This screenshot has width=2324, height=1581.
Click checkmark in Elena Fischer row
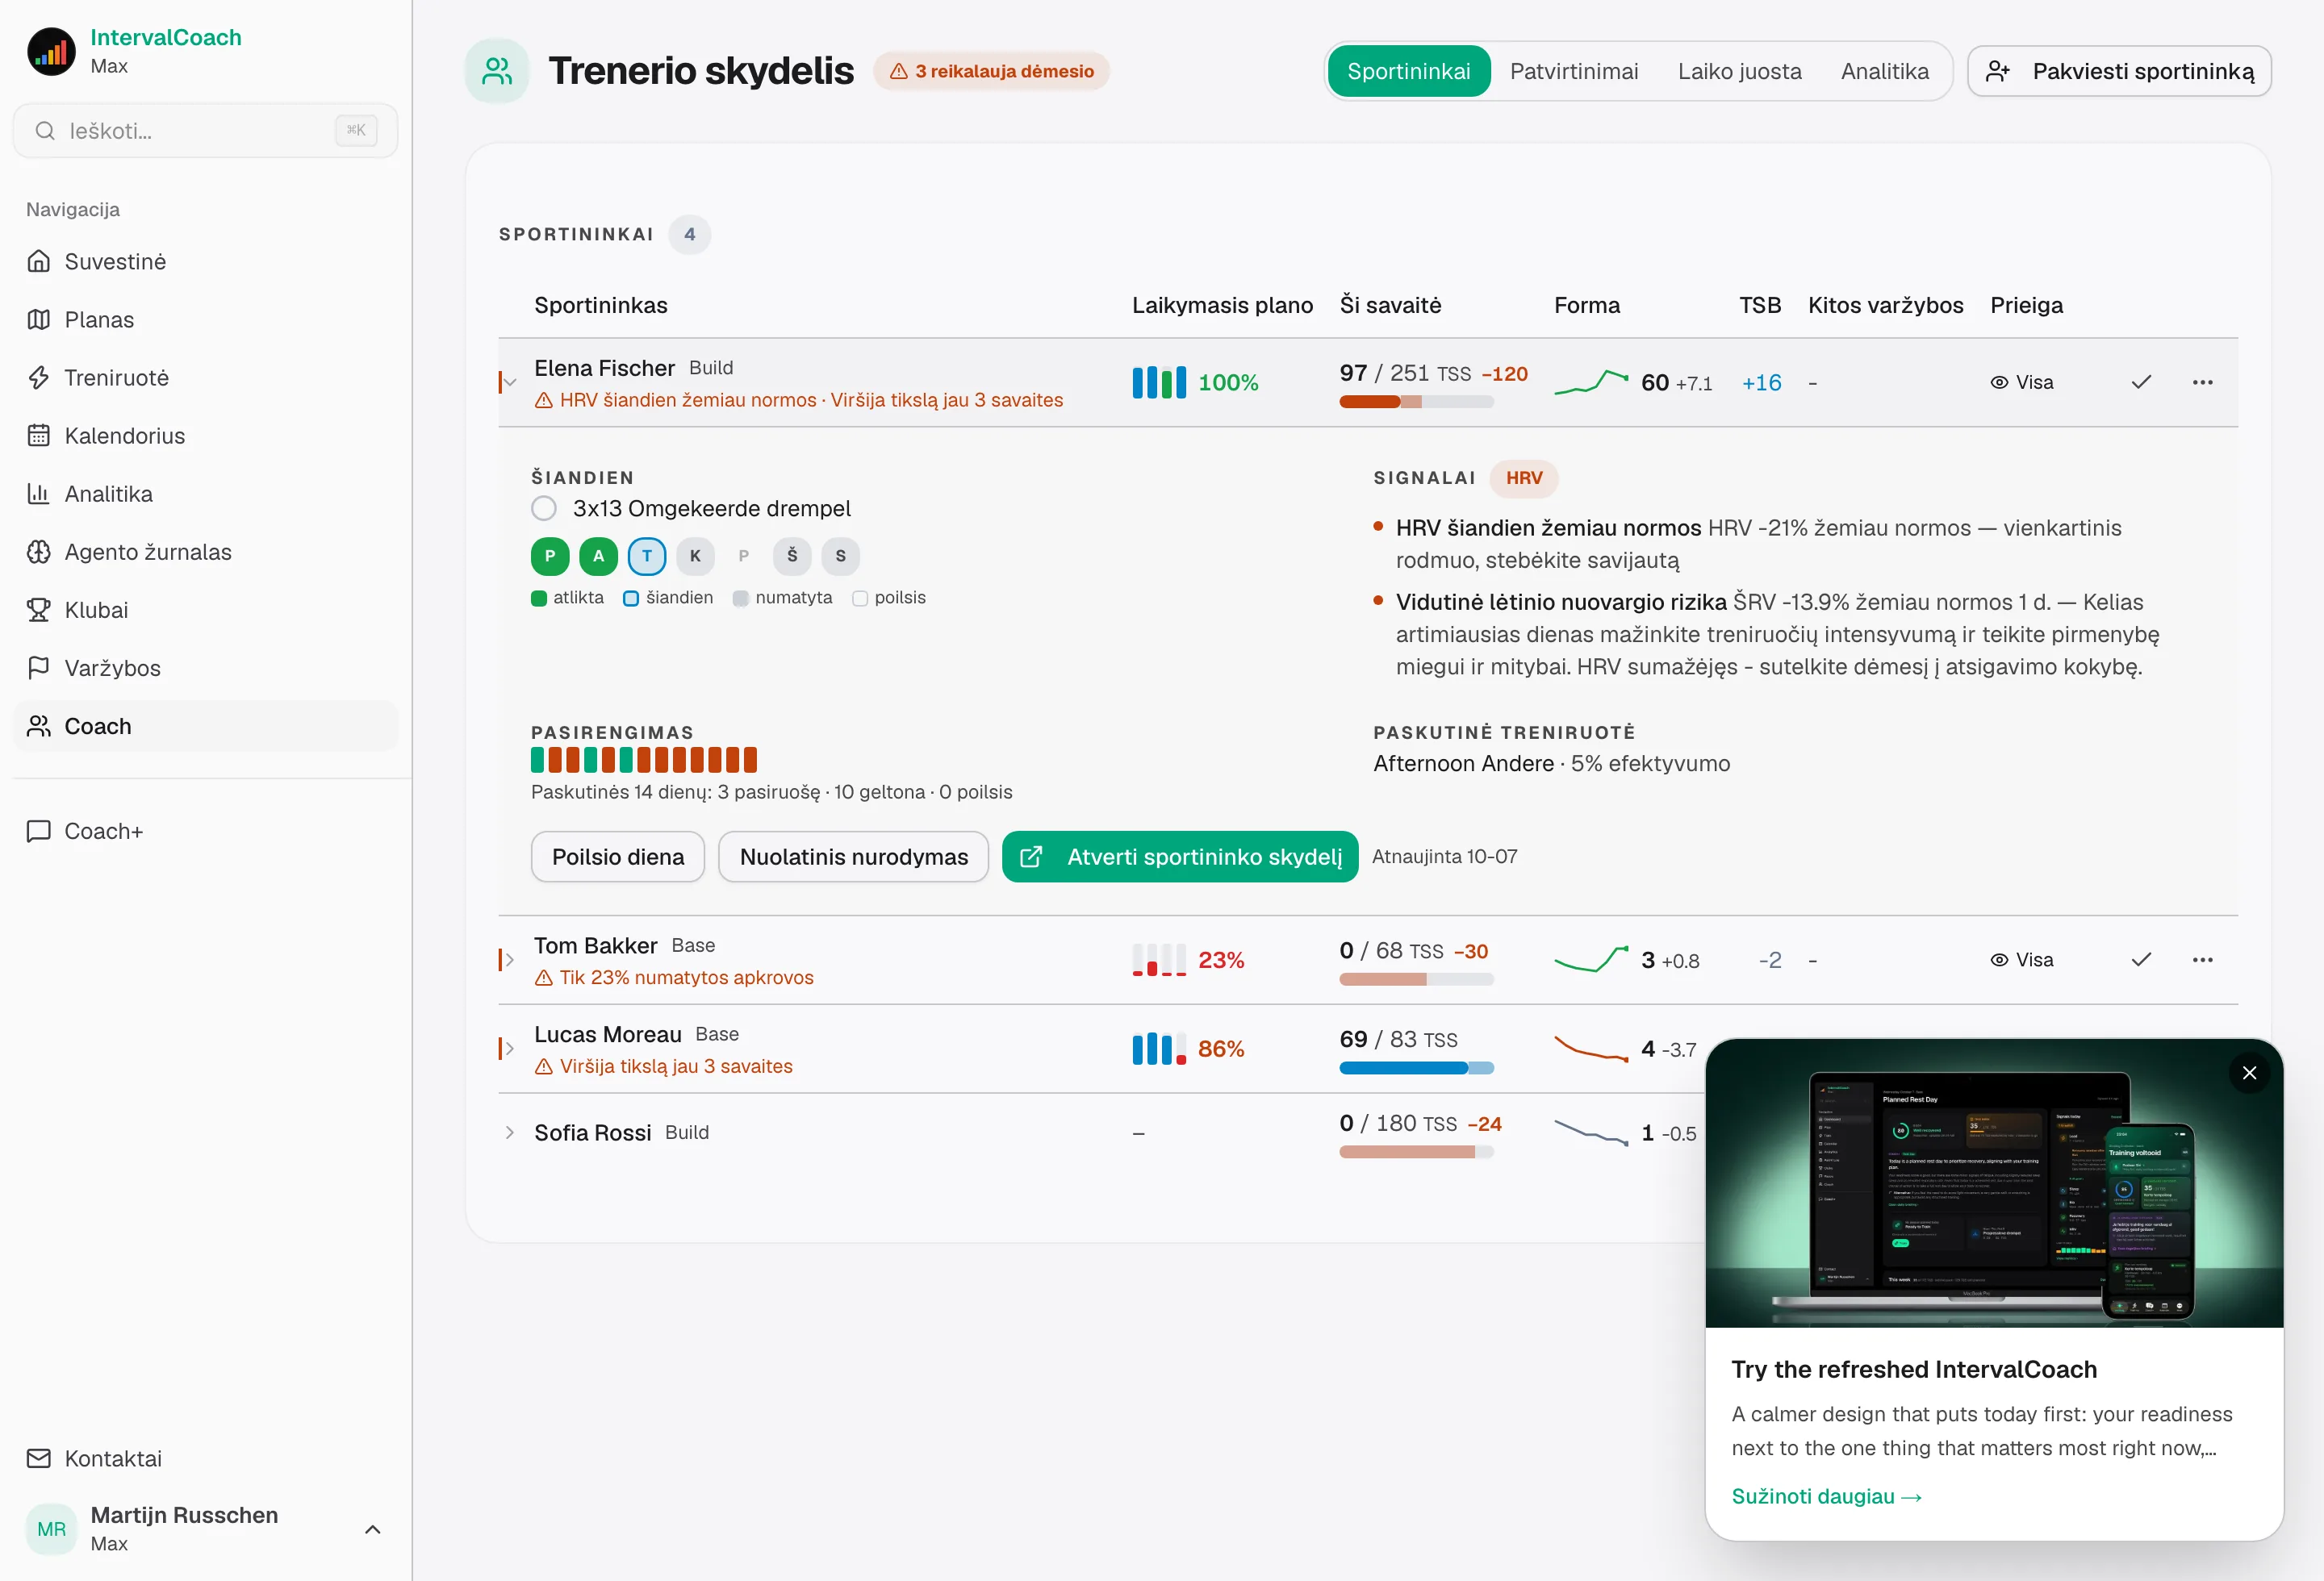2141,383
